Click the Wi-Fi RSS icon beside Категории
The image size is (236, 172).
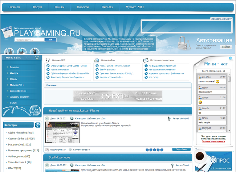click(x=38, y=125)
